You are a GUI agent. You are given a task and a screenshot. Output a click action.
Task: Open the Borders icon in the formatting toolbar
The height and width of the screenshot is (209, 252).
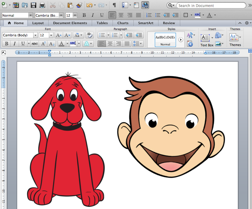pos(186,15)
